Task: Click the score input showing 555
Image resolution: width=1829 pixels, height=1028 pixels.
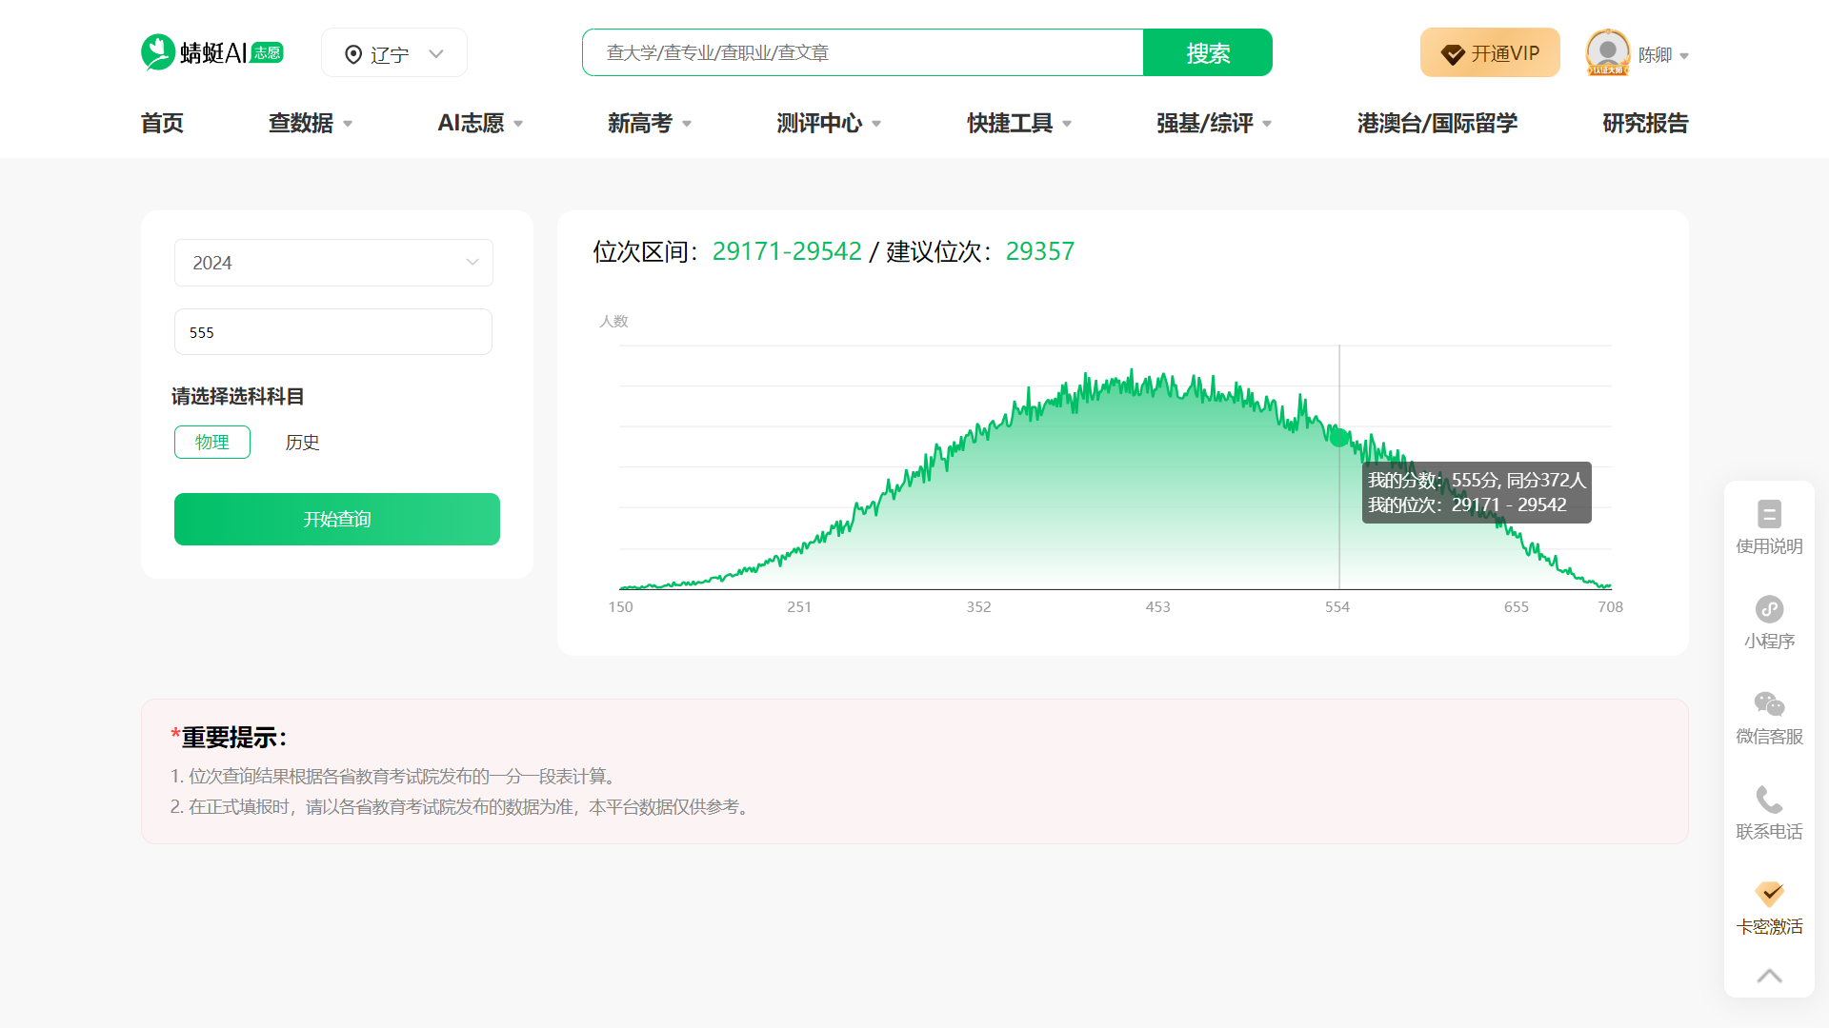Action: pos(332,331)
